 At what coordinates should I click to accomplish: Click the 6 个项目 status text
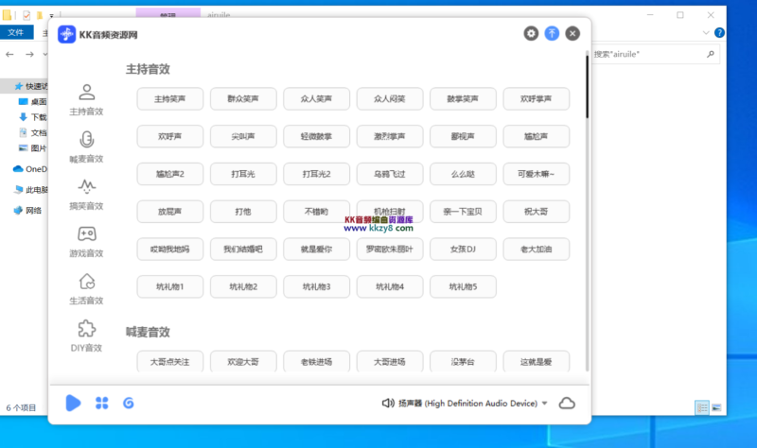[x=21, y=408]
